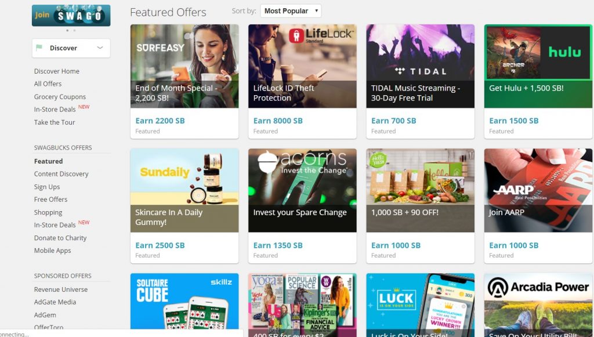This screenshot has width=594, height=337.
Task: Click the LifeLock logo in offer tile
Action: tap(321, 35)
